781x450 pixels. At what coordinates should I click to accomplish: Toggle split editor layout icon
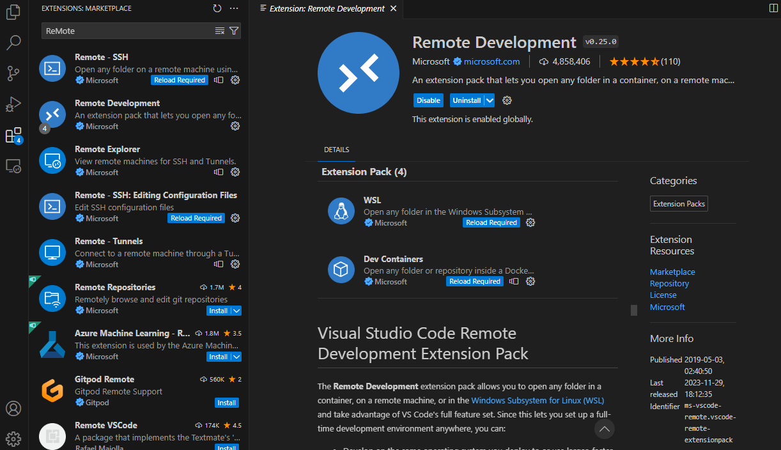[x=773, y=8]
